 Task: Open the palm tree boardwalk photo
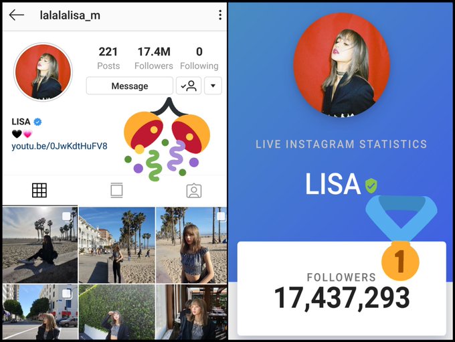pos(116,245)
